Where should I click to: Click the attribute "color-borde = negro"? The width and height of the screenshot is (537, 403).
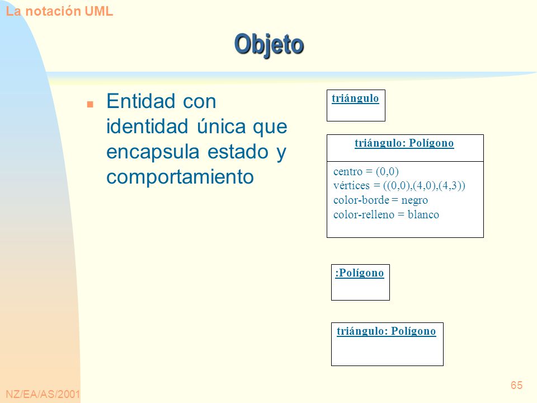[380, 200]
